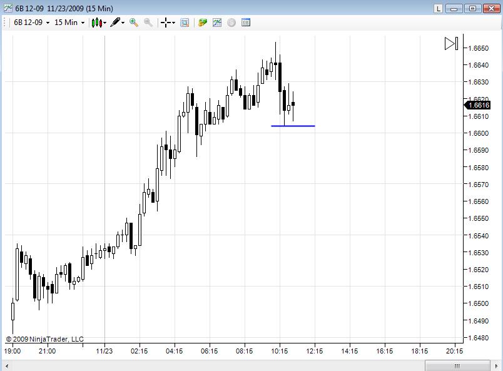Click the toolbar grip handle
Screen dimensions: 503x371
point(5,23)
